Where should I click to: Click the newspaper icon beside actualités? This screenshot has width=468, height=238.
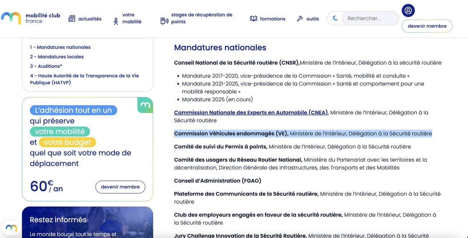coord(72,19)
